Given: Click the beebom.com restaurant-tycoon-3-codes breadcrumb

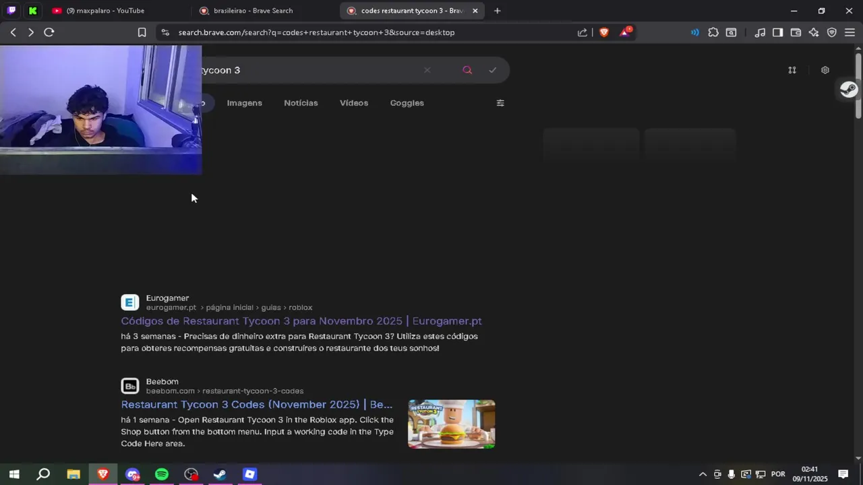Looking at the screenshot, I should pos(225,391).
